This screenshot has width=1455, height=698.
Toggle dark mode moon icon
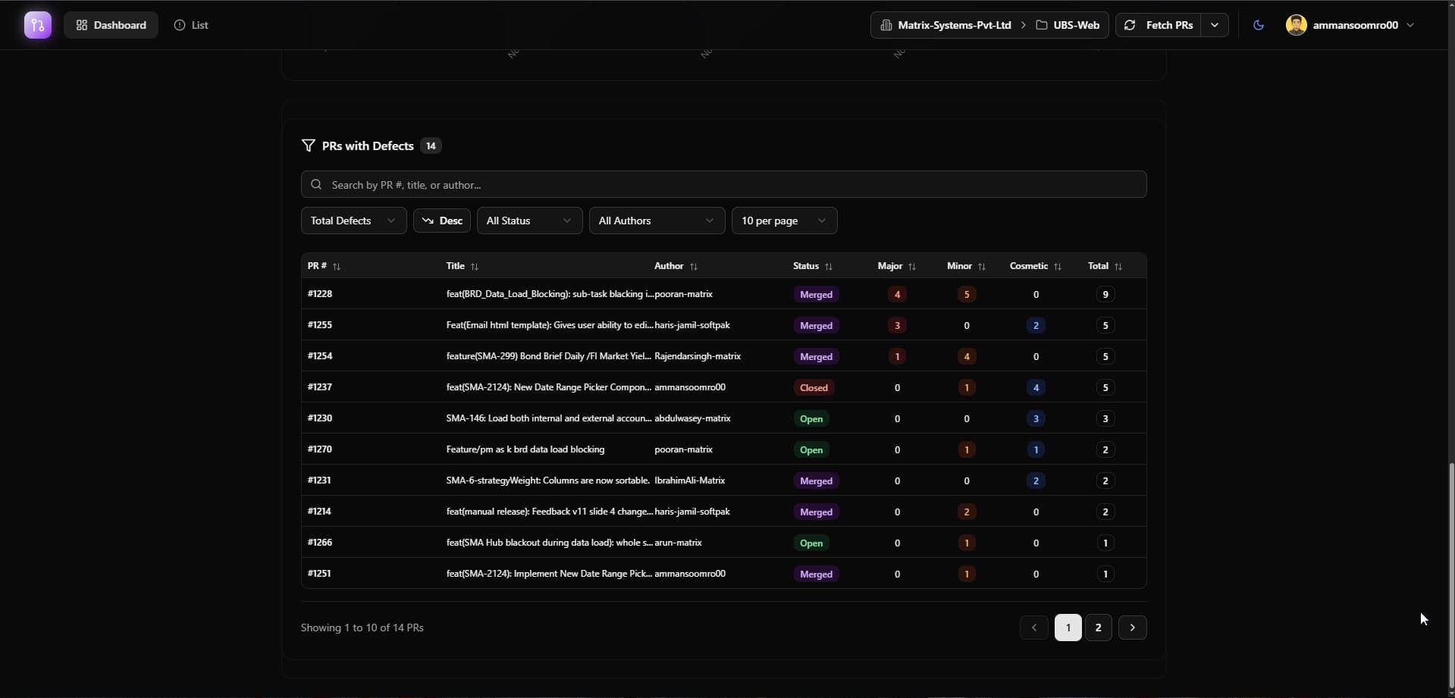tap(1259, 25)
